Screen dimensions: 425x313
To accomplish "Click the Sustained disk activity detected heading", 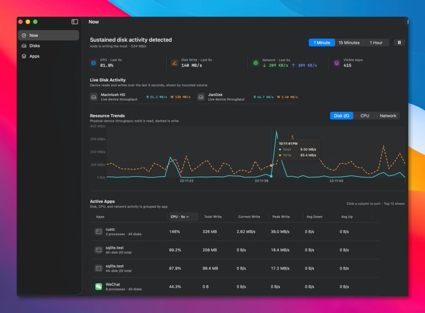I will 131,40.
